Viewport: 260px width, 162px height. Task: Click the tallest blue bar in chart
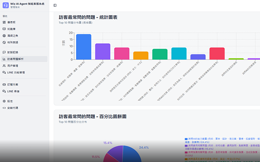click(x=83, y=47)
